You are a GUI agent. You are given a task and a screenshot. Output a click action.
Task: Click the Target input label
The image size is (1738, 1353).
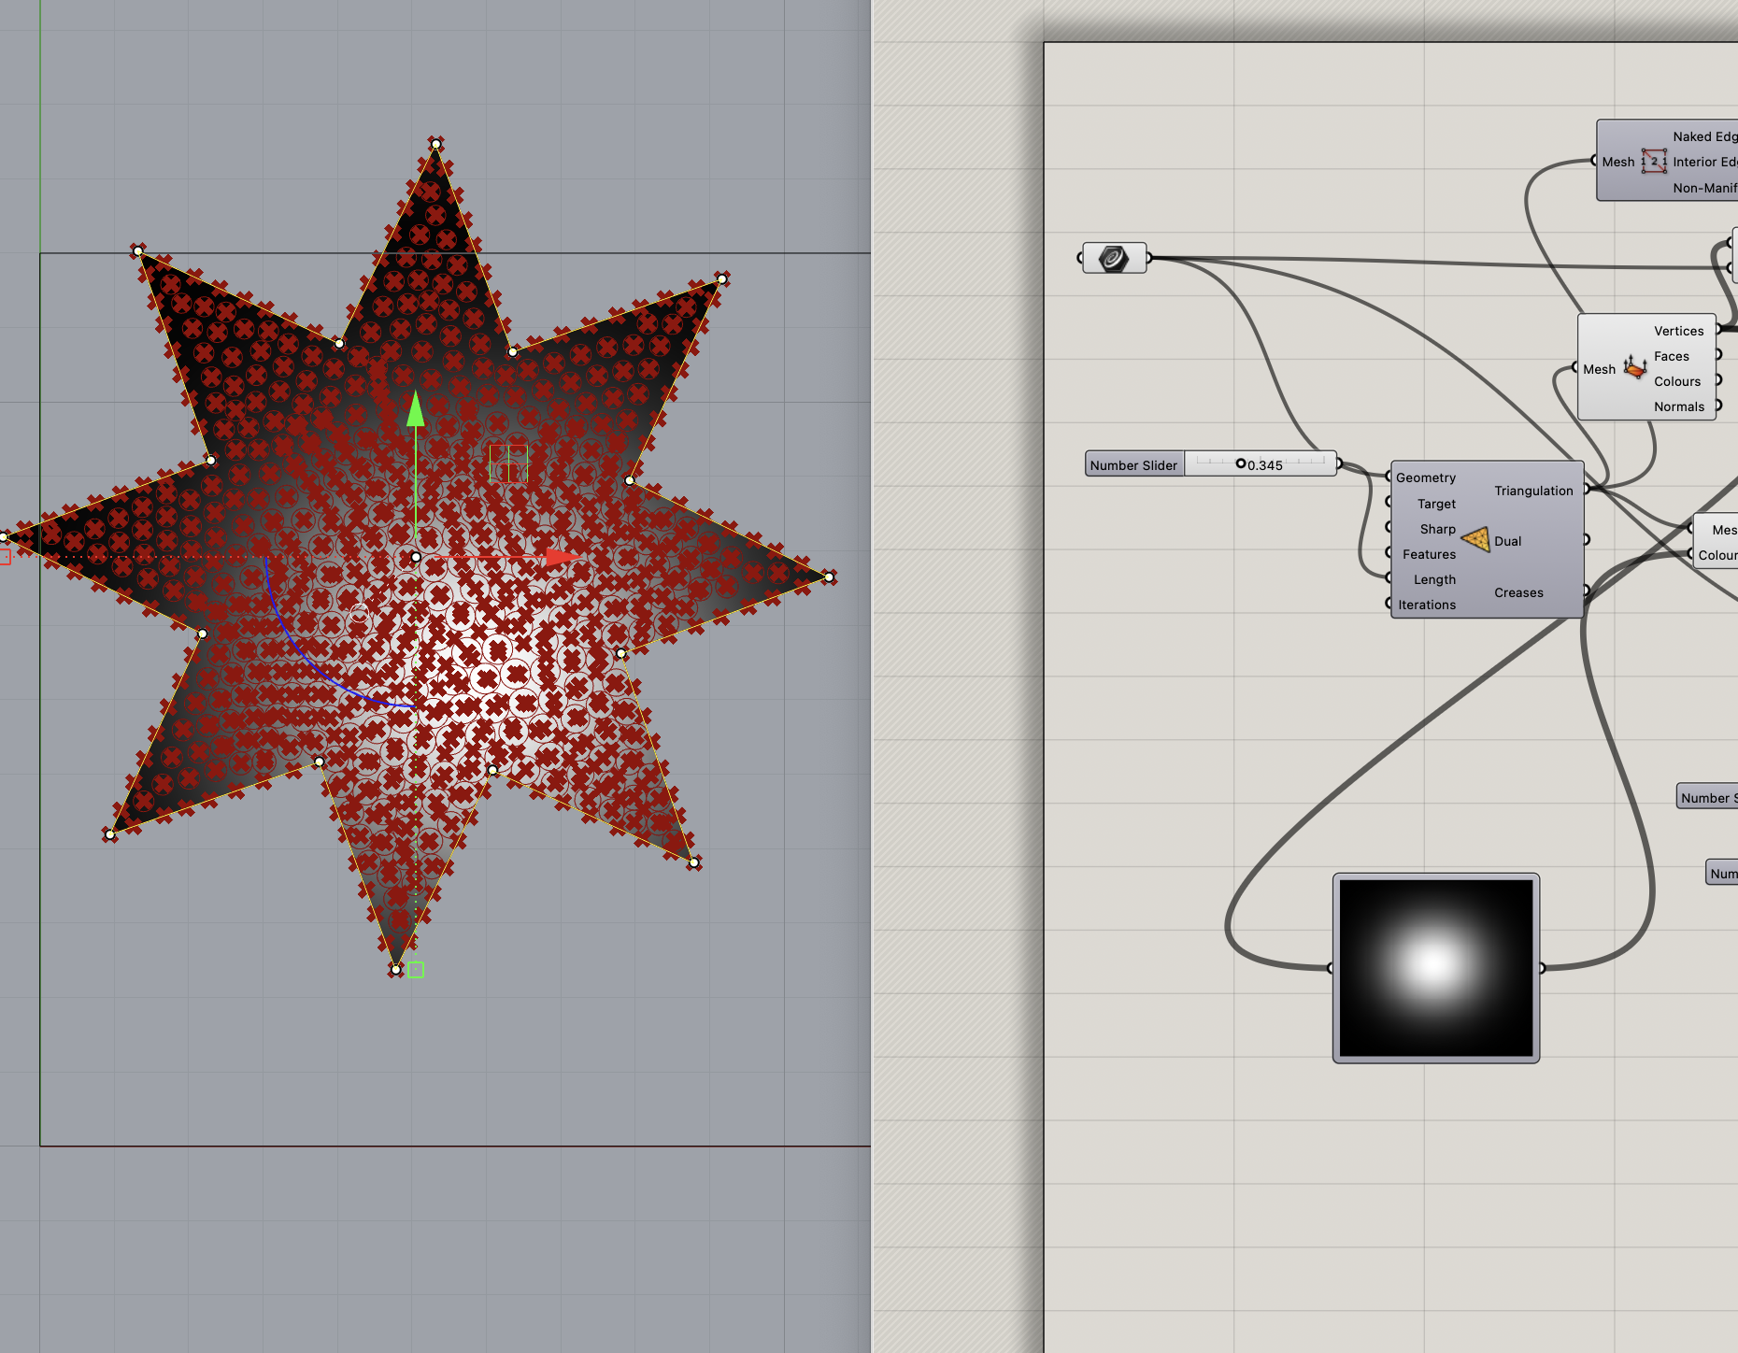coord(1436,504)
